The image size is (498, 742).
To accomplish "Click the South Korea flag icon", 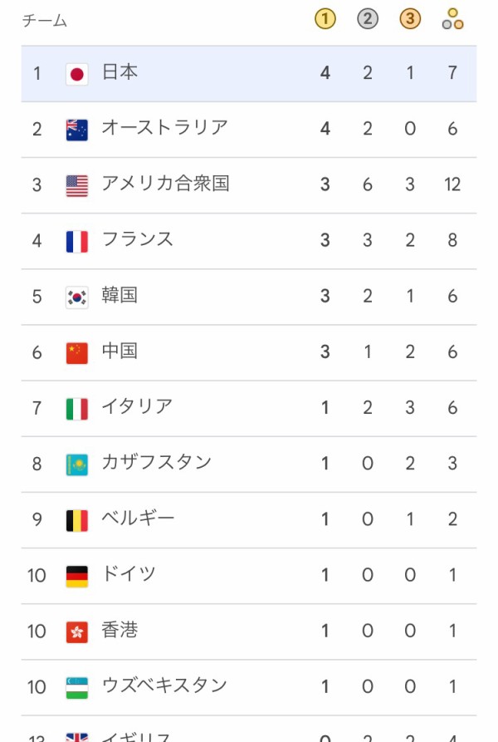I will [x=76, y=297].
